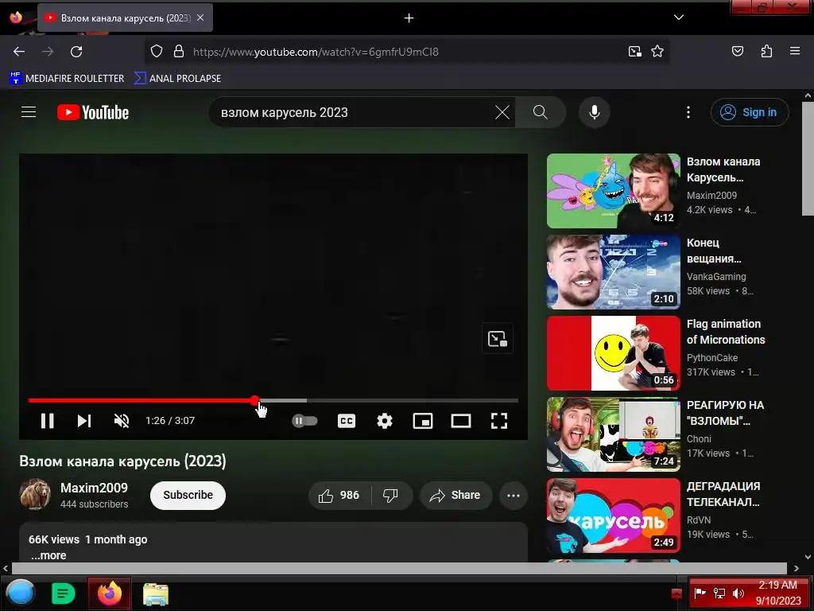Image resolution: width=814 pixels, height=611 pixels.
Task: Submit search with magnifier button
Action: 541,112
